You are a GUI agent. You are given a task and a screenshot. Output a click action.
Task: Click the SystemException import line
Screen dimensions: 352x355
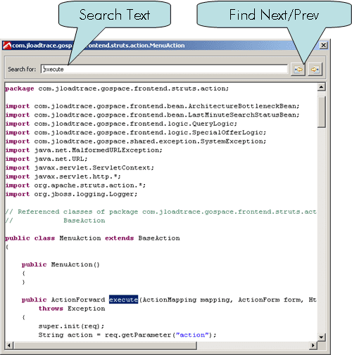click(x=136, y=141)
